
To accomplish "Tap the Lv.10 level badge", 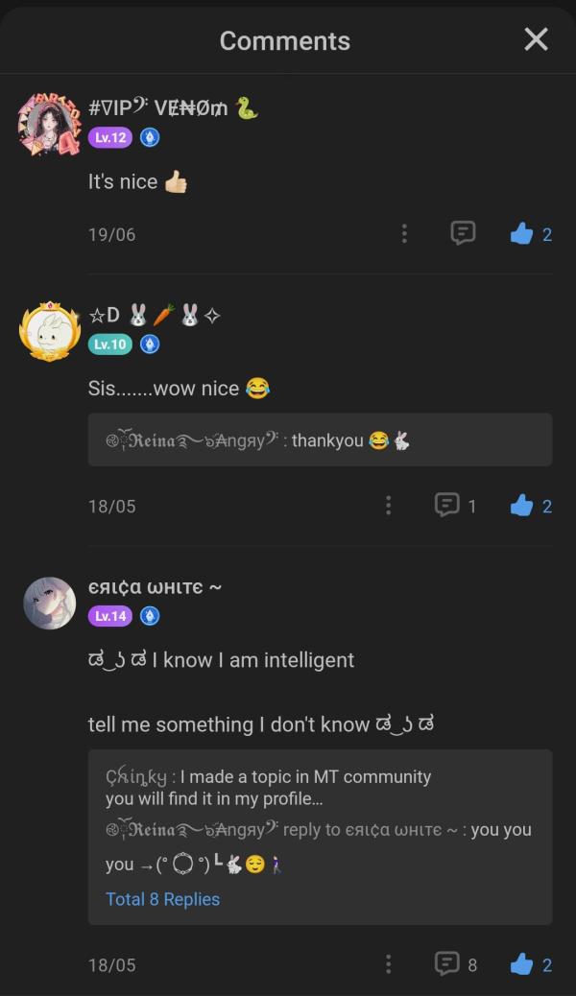I will pos(109,344).
